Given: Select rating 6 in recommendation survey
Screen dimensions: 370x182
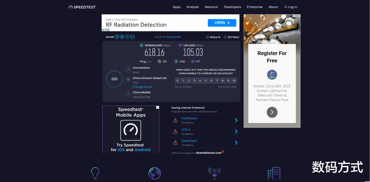Looking at the screenshot, I should [x=211, y=81].
